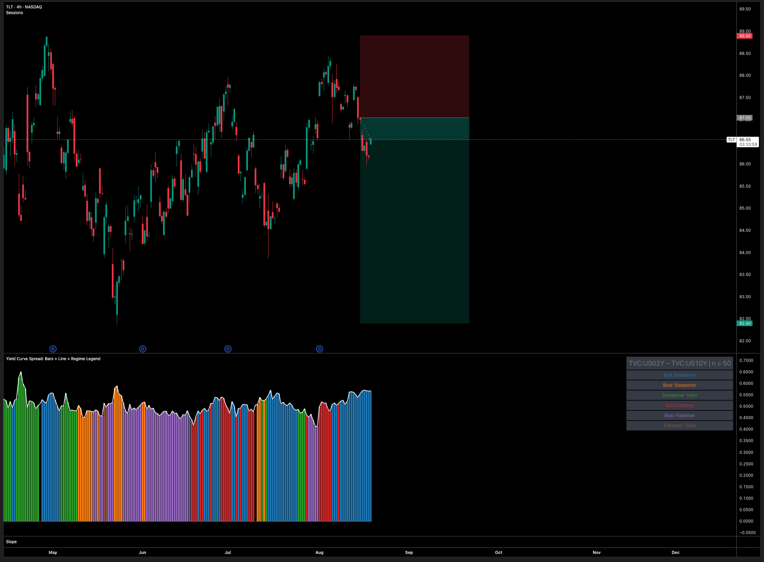The height and width of the screenshot is (562, 764).
Task: Select the Bear Steepener legend entry
Action: [x=679, y=385]
